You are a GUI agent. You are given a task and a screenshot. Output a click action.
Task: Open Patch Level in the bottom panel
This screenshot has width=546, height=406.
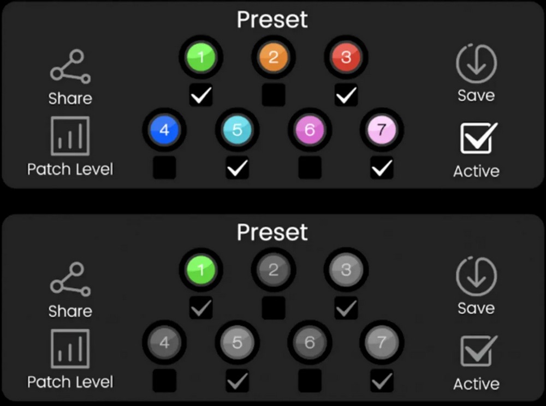pos(70,349)
